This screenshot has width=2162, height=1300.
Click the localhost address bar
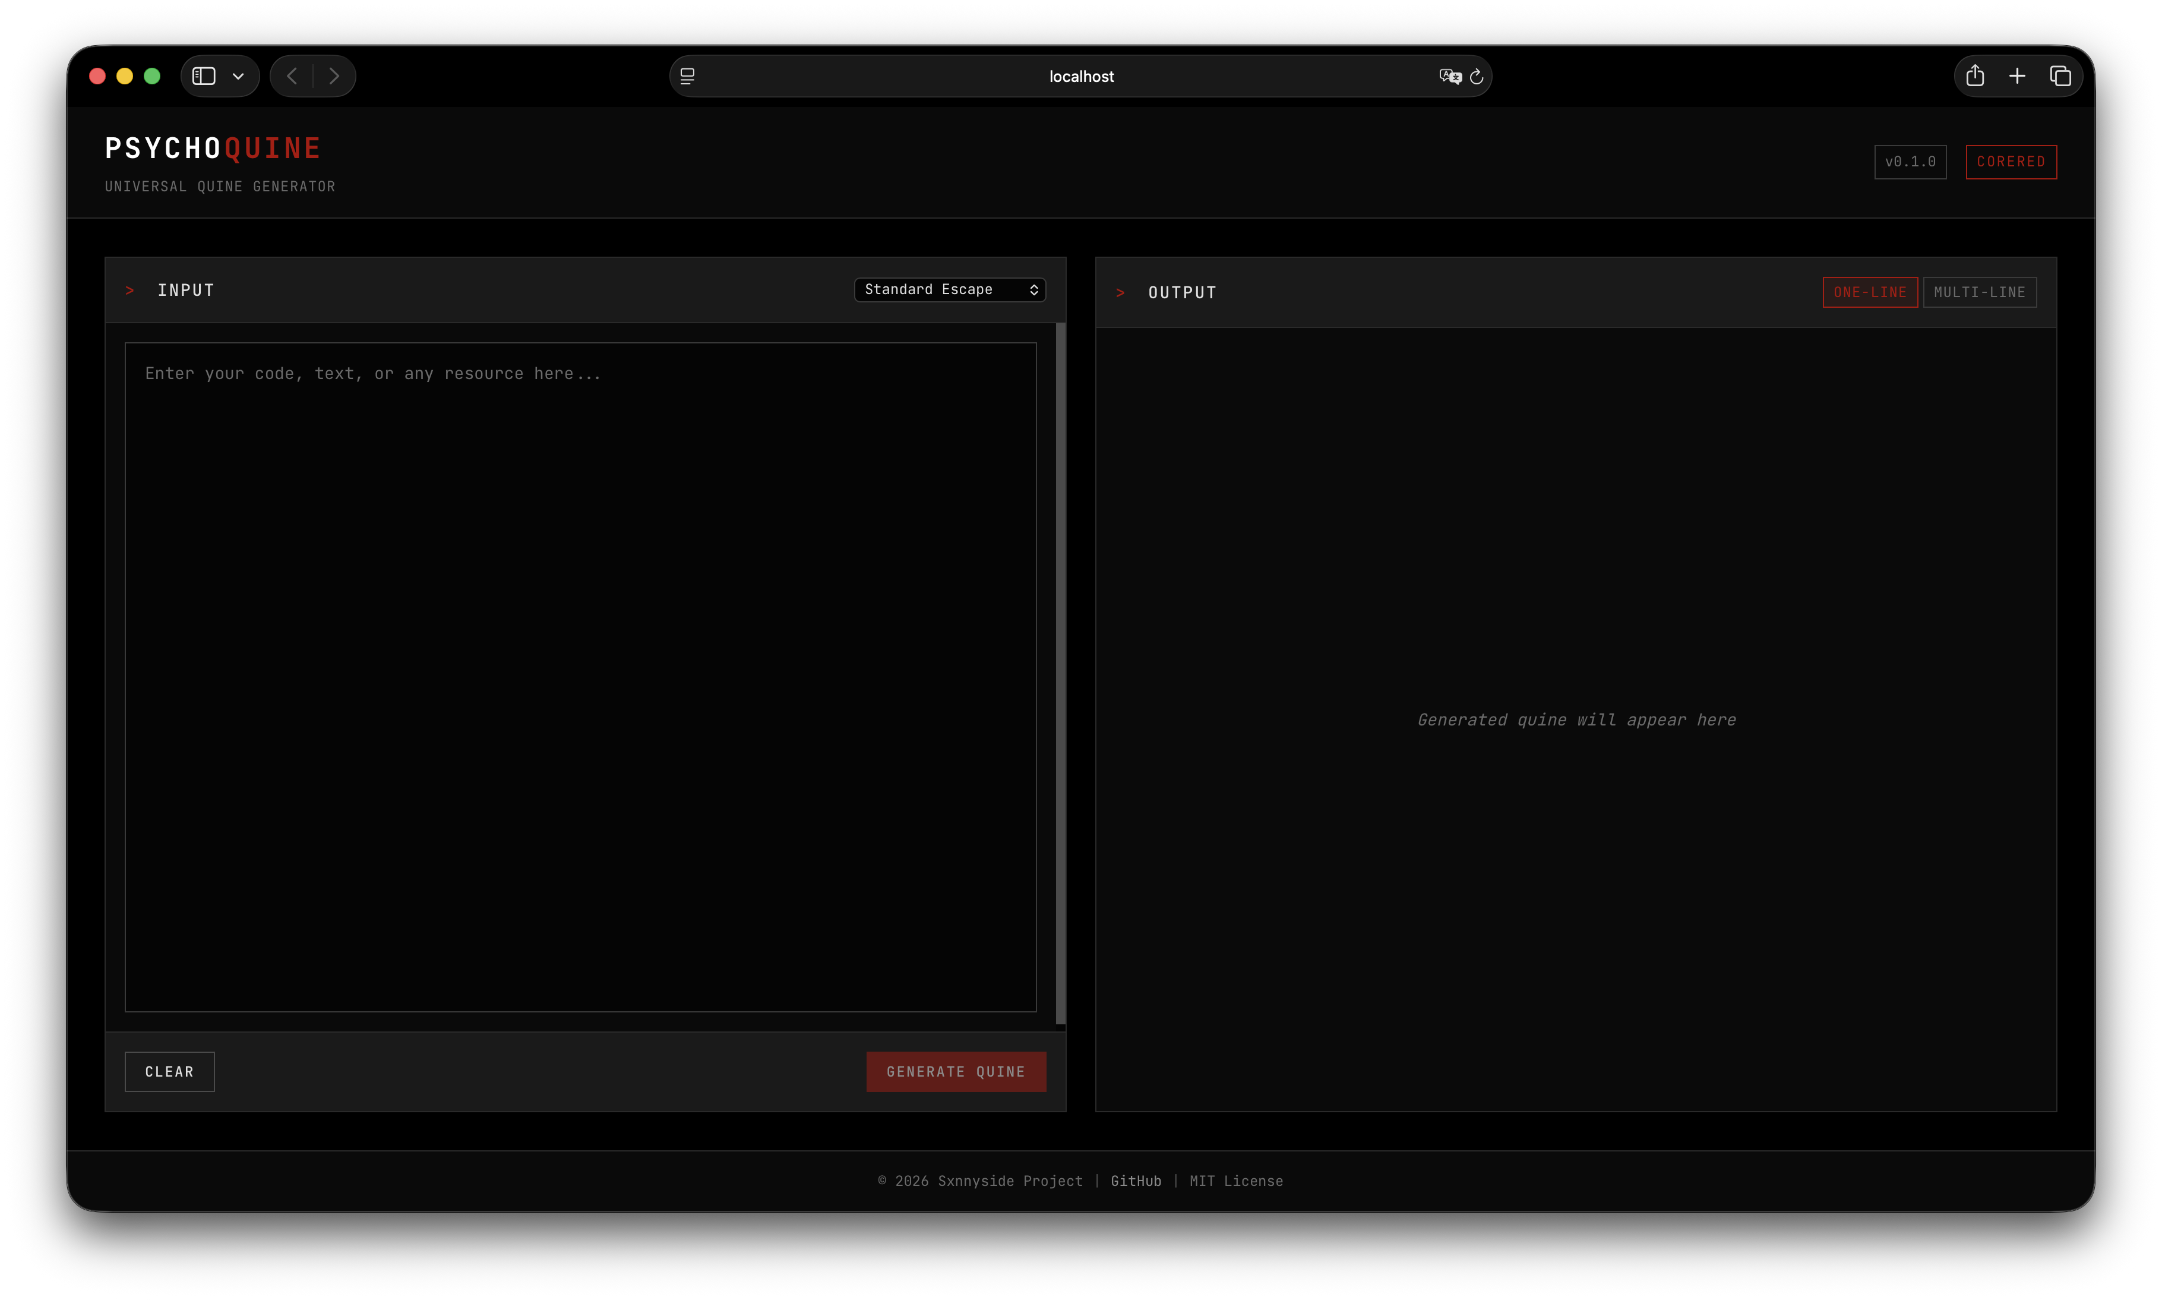point(1080,76)
